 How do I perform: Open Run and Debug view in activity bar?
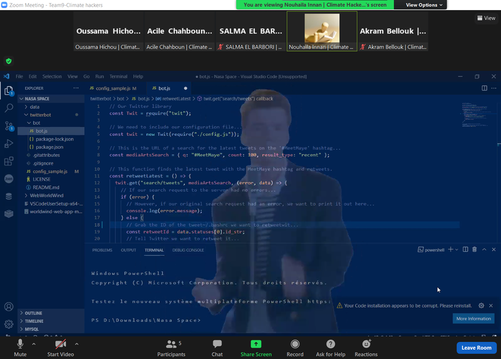tap(9, 143)
